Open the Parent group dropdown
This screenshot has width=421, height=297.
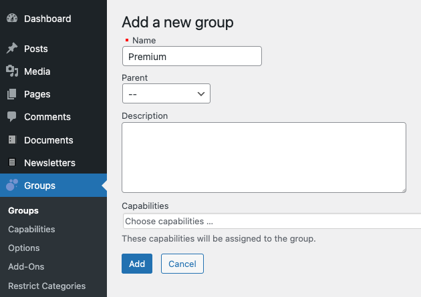[x=166, y=93]
